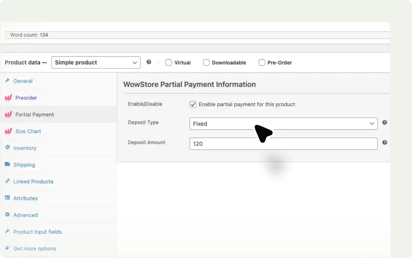Open the Shipping tab
This screenshot has width=412, height=258.
click(x=24, y=165)
